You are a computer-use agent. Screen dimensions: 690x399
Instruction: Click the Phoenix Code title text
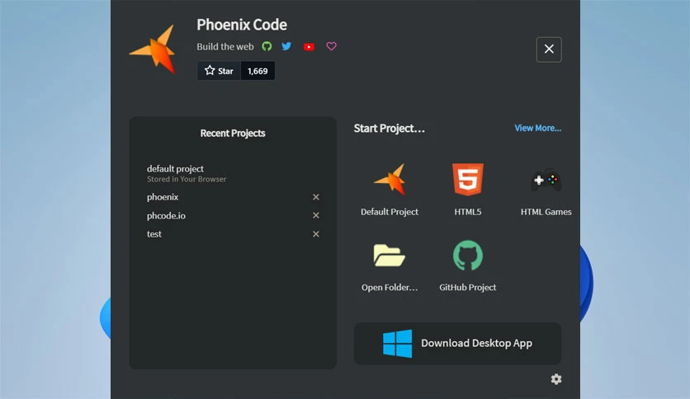[x=242, y=25]
